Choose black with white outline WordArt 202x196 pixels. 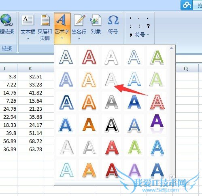111,125
